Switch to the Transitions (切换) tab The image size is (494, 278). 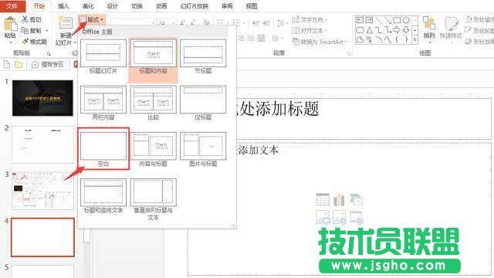click(137, 6)
